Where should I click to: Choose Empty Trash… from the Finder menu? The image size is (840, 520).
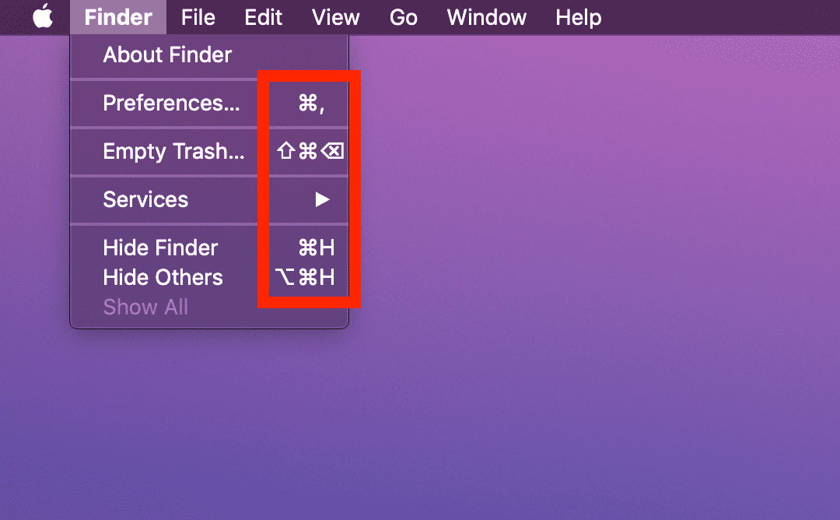173,151
